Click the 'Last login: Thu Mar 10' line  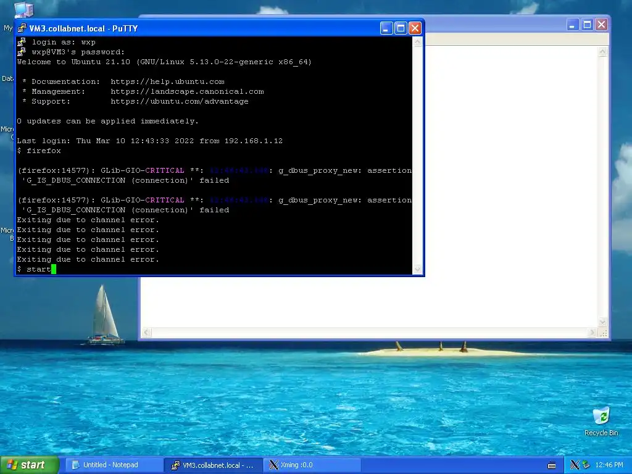149,141
